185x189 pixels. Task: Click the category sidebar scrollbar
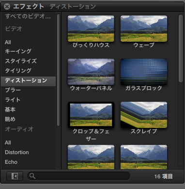point(58,70)
